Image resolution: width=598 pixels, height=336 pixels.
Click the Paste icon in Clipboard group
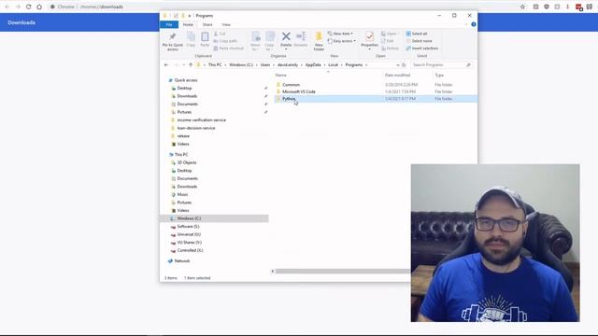click(x=205, y=37)
